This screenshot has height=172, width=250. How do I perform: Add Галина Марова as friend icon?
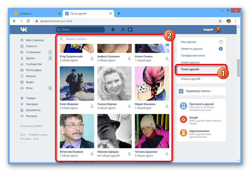point(129,106)
